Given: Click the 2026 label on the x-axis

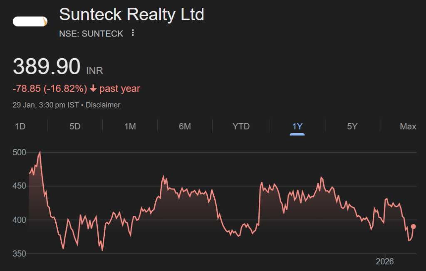Looking at the screenshot, I should [385, 261].
